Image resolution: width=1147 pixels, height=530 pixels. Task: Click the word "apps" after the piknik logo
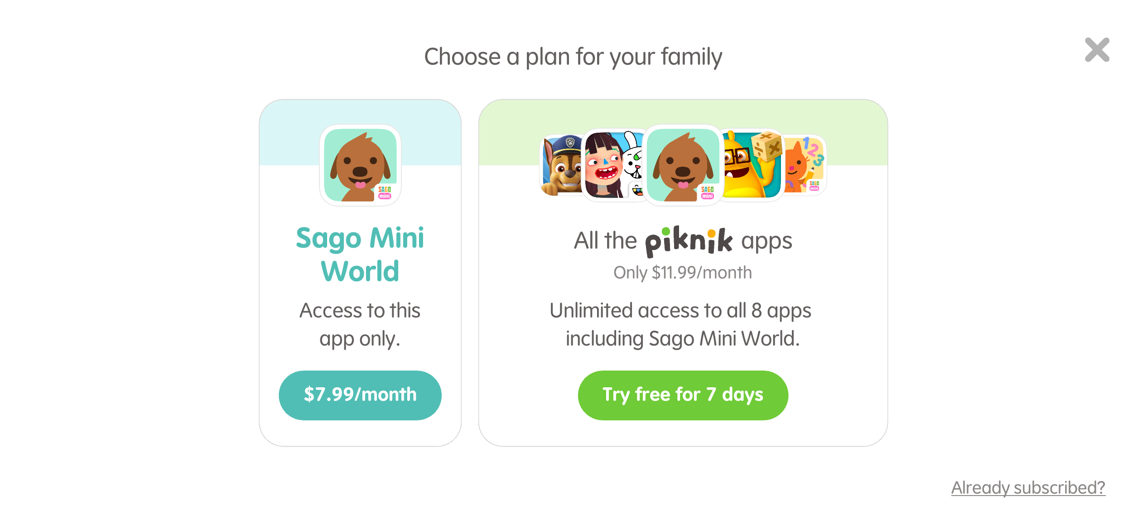click(766, 241)
